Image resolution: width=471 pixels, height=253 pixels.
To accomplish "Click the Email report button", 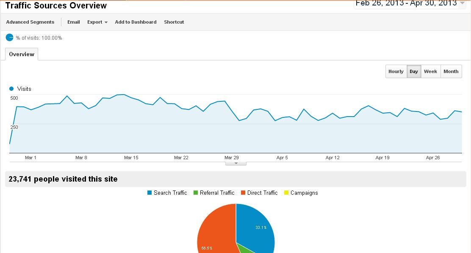I will [74, 22].
